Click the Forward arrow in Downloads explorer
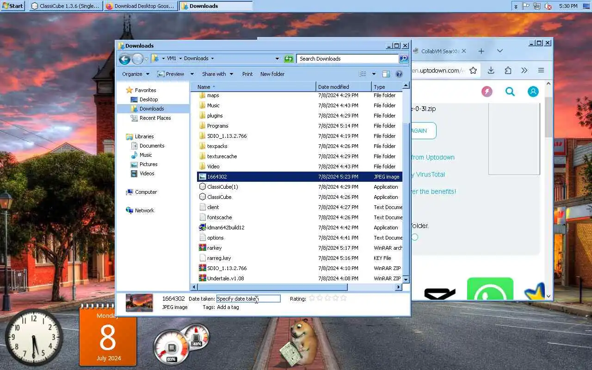The image size is (592, 370). pyautogui.click(x=137, y=59)
